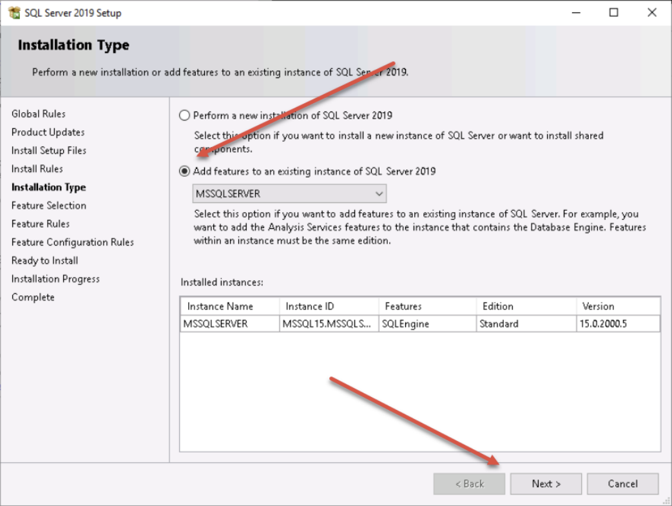Click the 15.0.2000.5 version cell

tap(618, 324)
